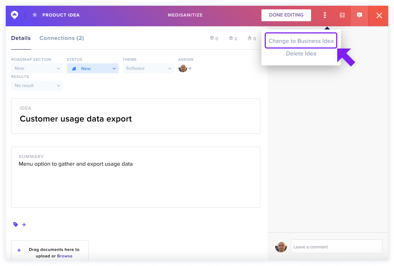Open the help question mark icon

point(342,15)
